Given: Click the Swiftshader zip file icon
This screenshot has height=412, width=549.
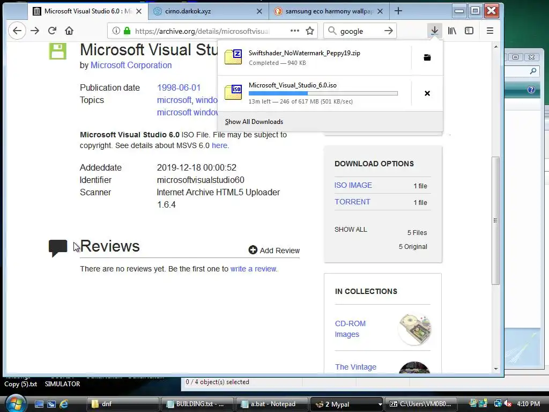Looking at the screenshot, I should point(233,57).
